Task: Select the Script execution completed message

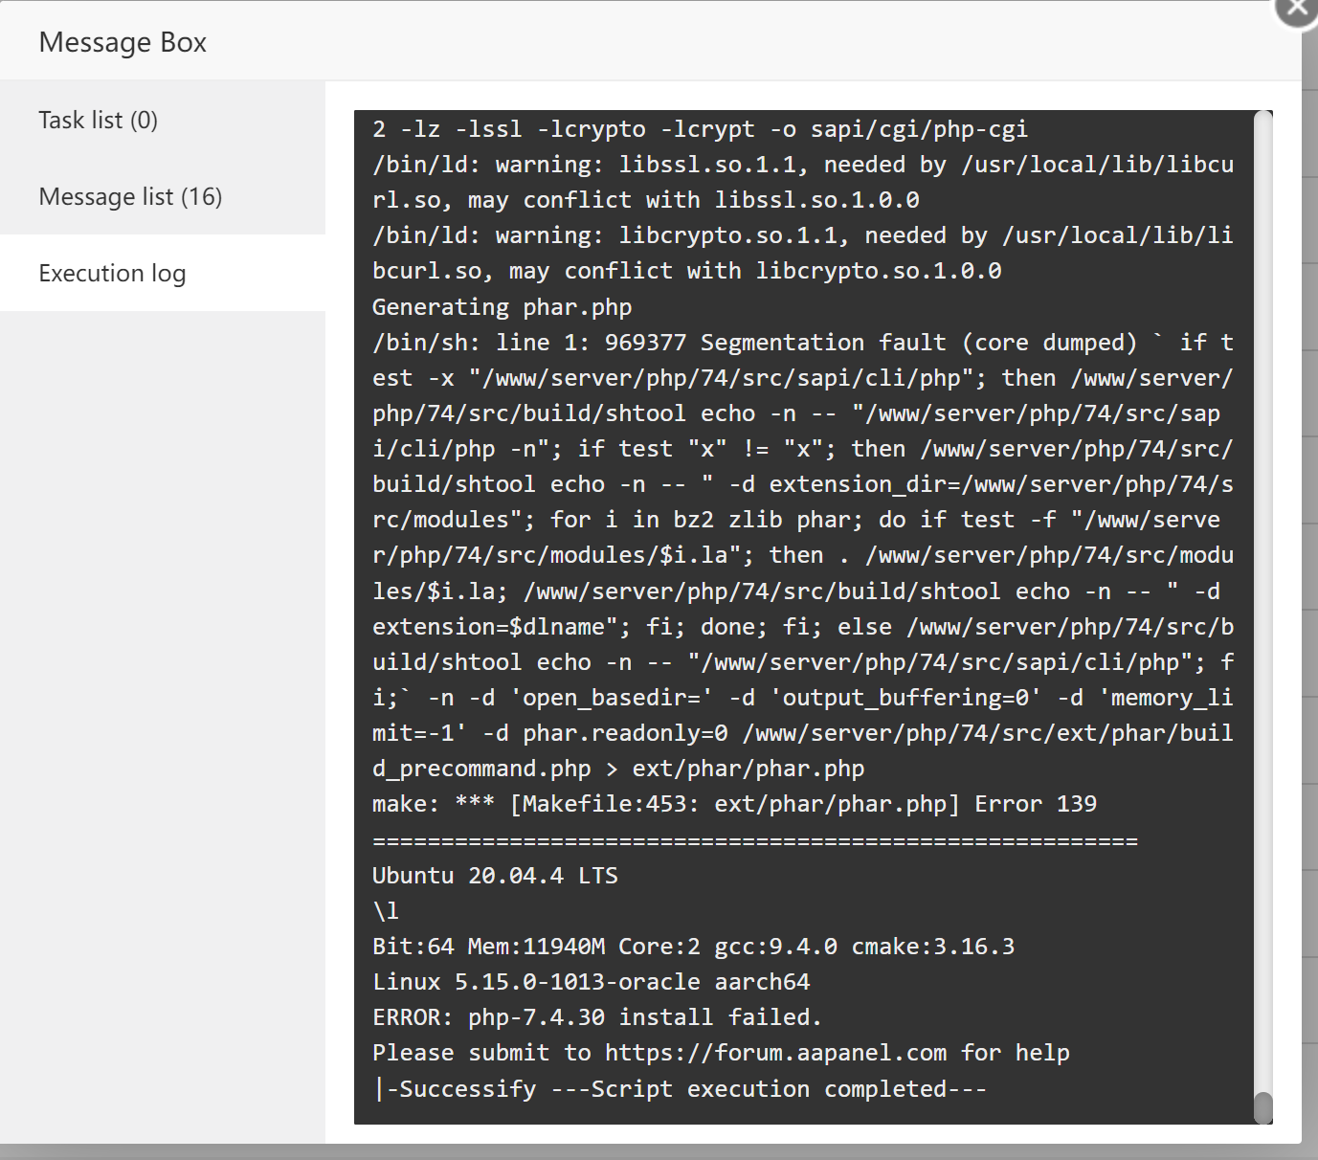Action: [x=680, y=1088]
